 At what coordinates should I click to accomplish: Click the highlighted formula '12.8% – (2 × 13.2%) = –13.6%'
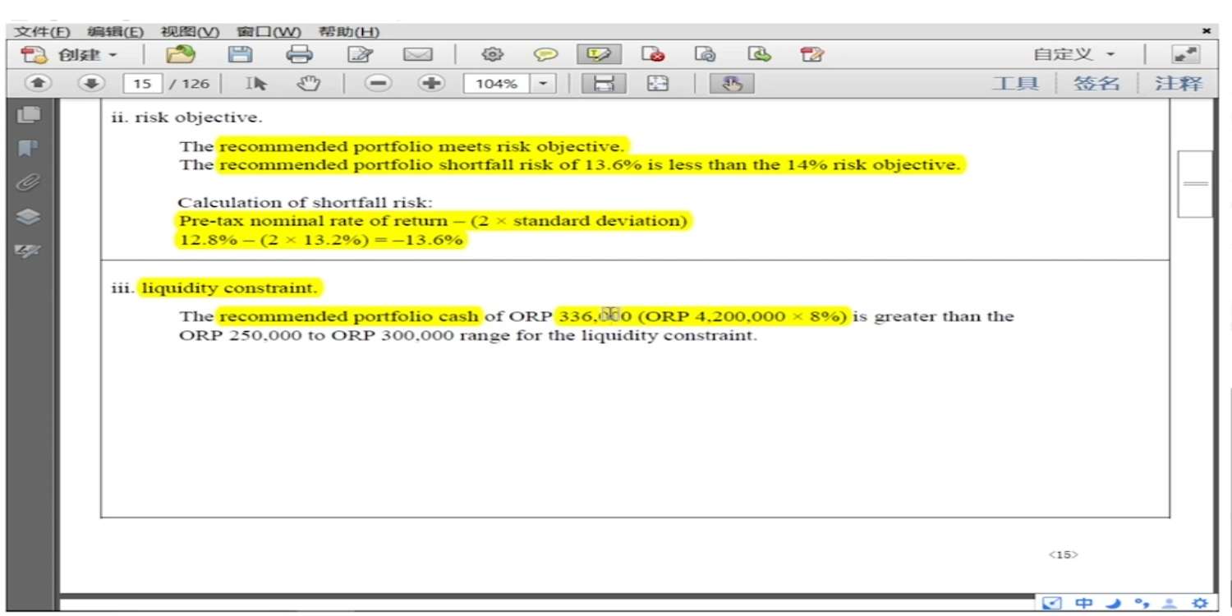[321, 241]
